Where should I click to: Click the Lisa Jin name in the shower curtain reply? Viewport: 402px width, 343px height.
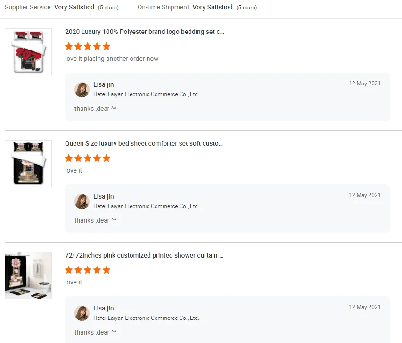click(104, 308)
